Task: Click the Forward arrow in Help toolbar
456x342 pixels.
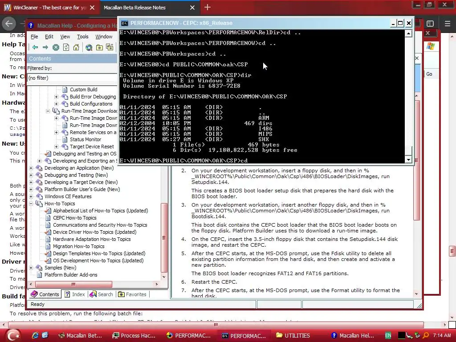Action: point(45,47)
